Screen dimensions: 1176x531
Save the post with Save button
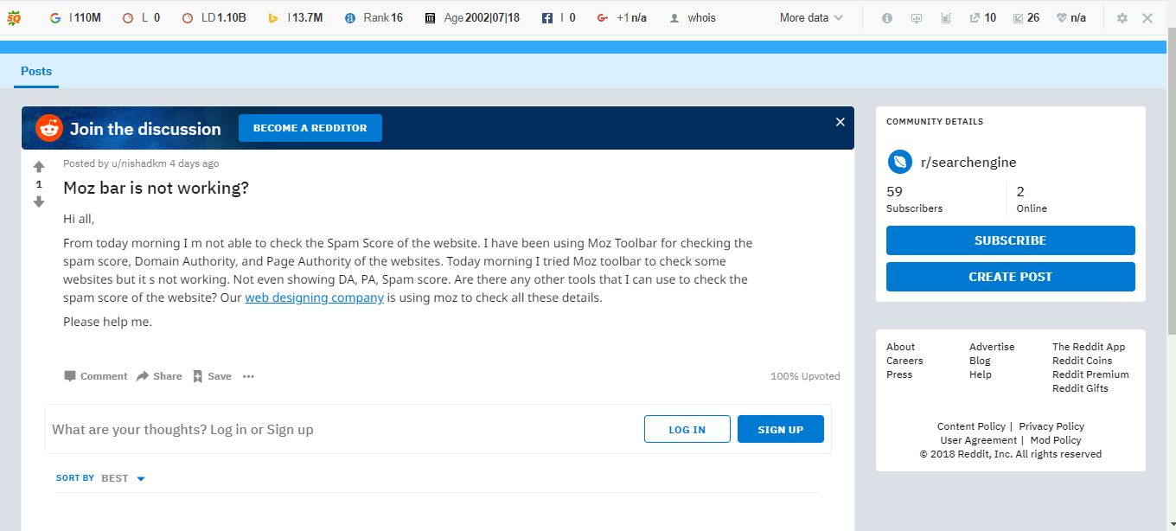click(x=212, y=376)
